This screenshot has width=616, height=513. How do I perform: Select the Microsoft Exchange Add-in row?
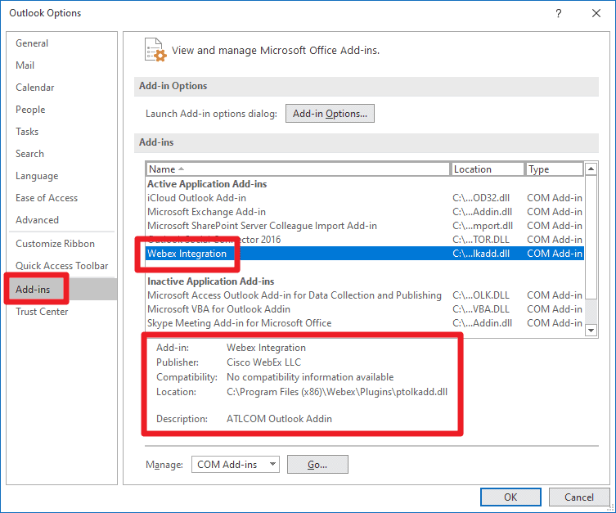point(365,212)
